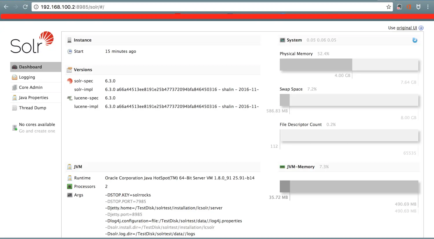Click the JVM-Memory section header
This screenshot has height=239, width=434.
click(x=300, y=167)
